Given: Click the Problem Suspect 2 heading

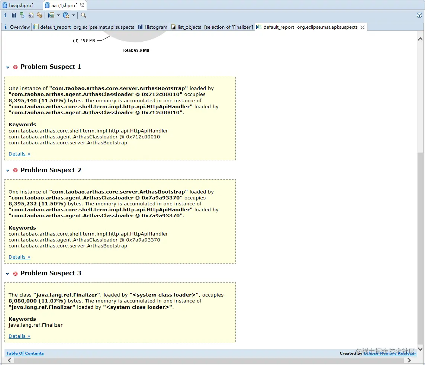Looking at the screenshot, I should [x=51, y=170].
